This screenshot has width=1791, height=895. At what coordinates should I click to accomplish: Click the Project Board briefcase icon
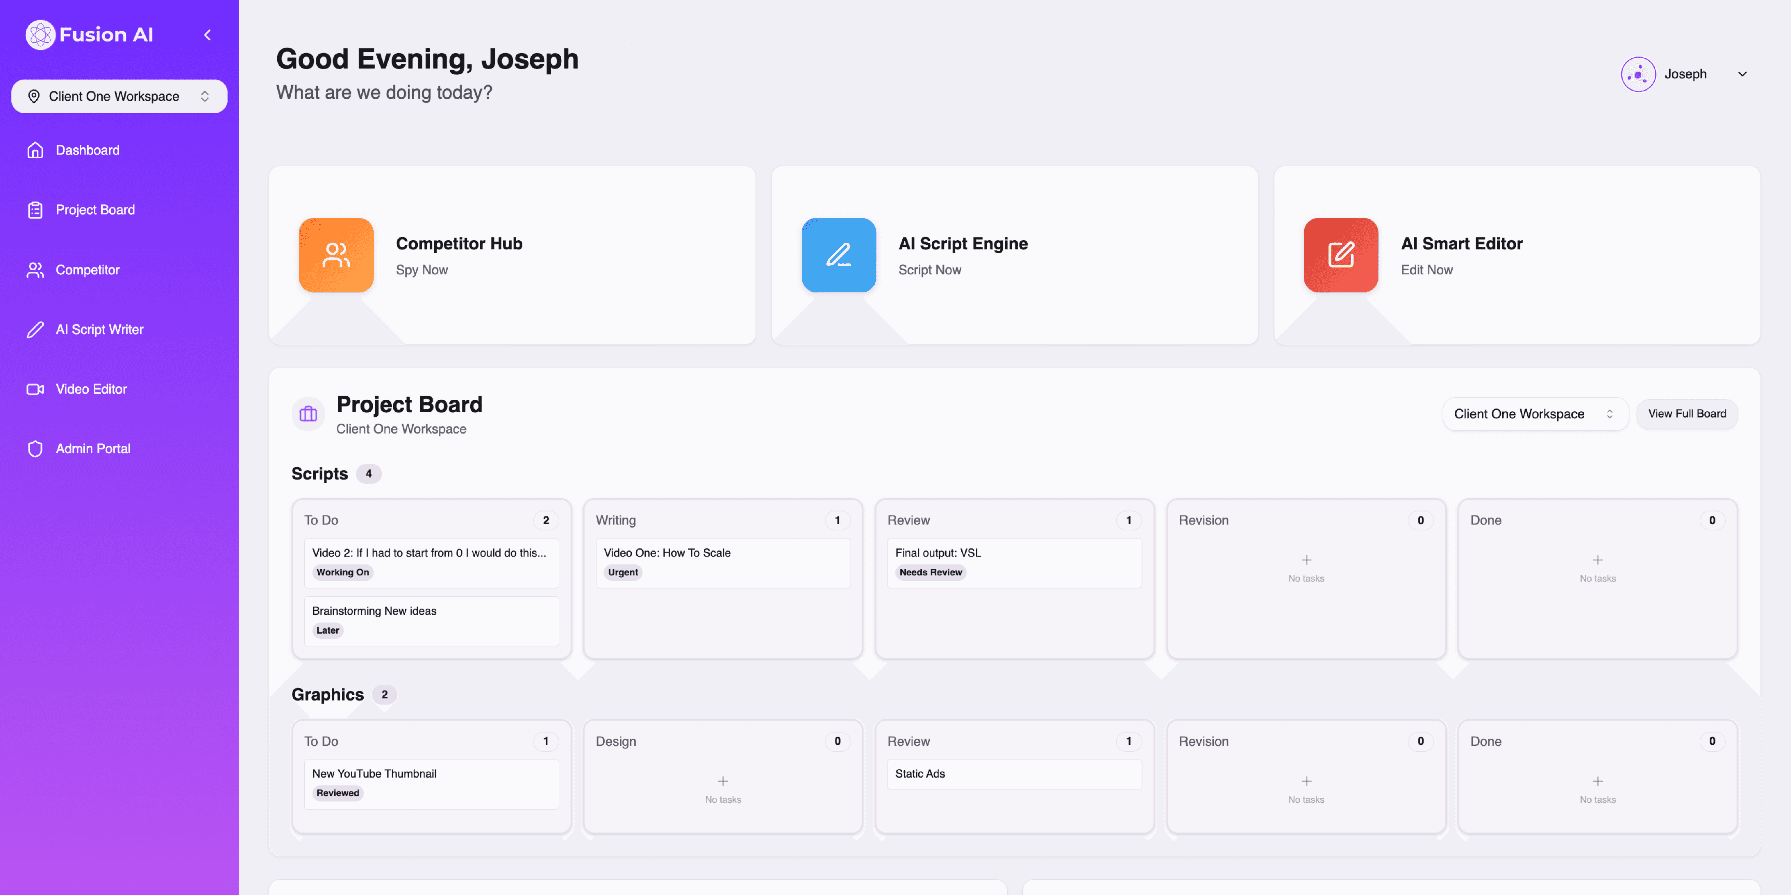308,414
